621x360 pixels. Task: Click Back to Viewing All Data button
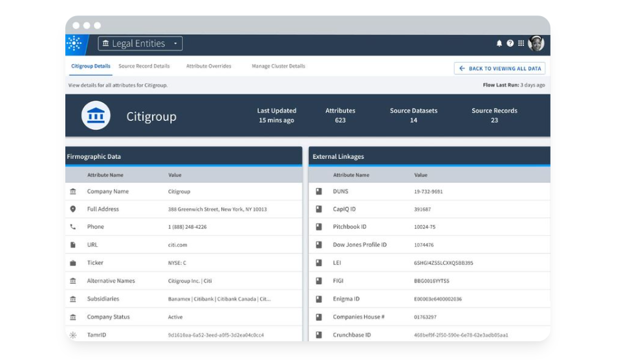(x=500, y=69)
